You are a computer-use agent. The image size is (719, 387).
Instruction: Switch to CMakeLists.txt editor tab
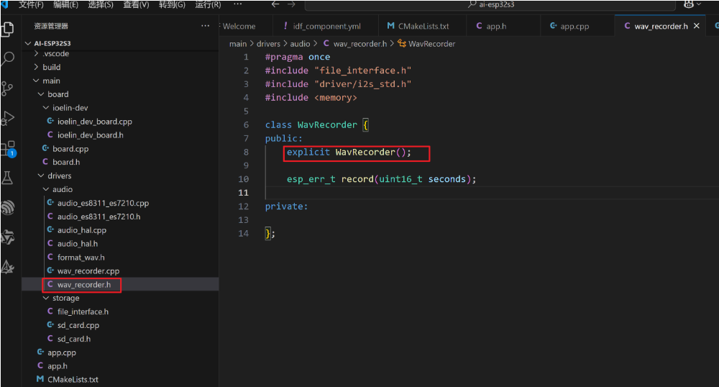click(423, 26)
